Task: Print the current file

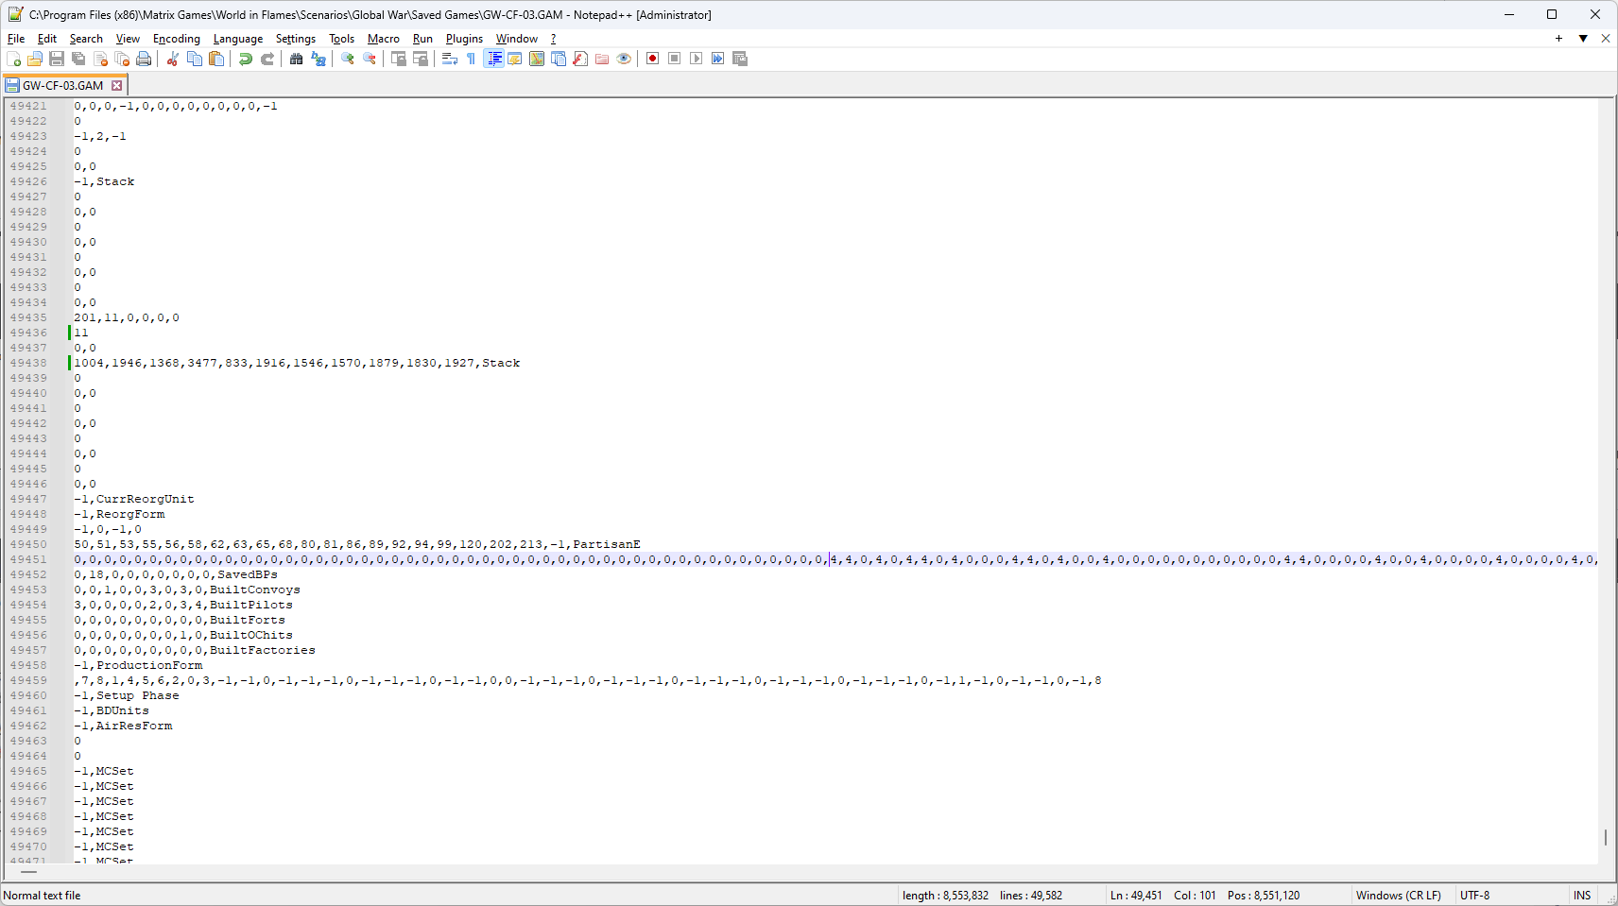Action: [143, 59]
